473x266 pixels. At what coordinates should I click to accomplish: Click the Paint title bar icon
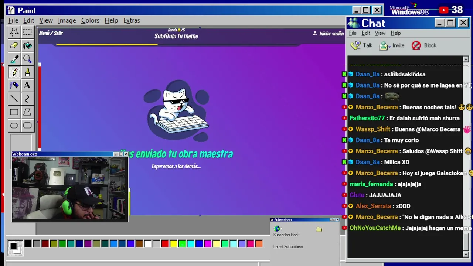click(11, 11)
